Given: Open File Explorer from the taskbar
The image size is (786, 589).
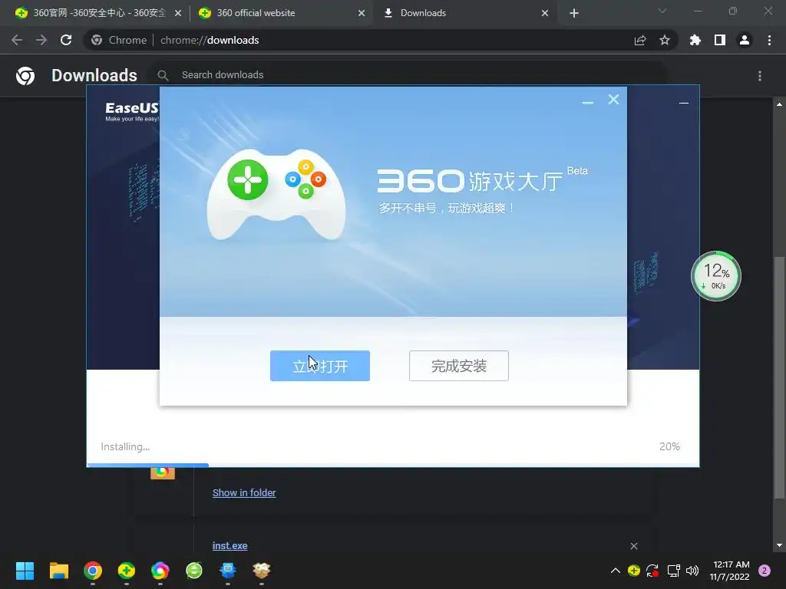Looking at the screenshot, I should point(58,571).
